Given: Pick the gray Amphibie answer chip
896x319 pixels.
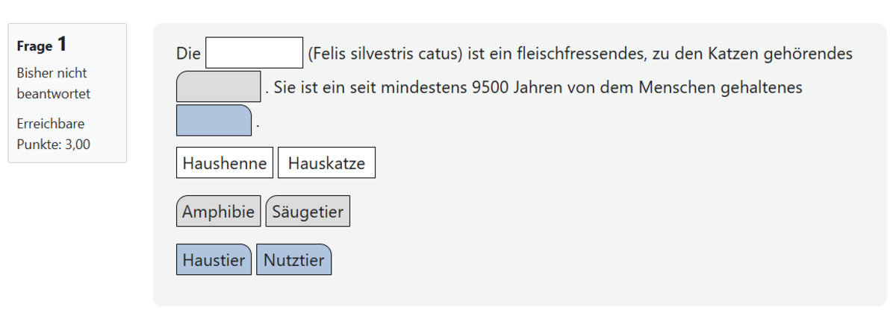Looking at the screenshot, I should point(219,212).
